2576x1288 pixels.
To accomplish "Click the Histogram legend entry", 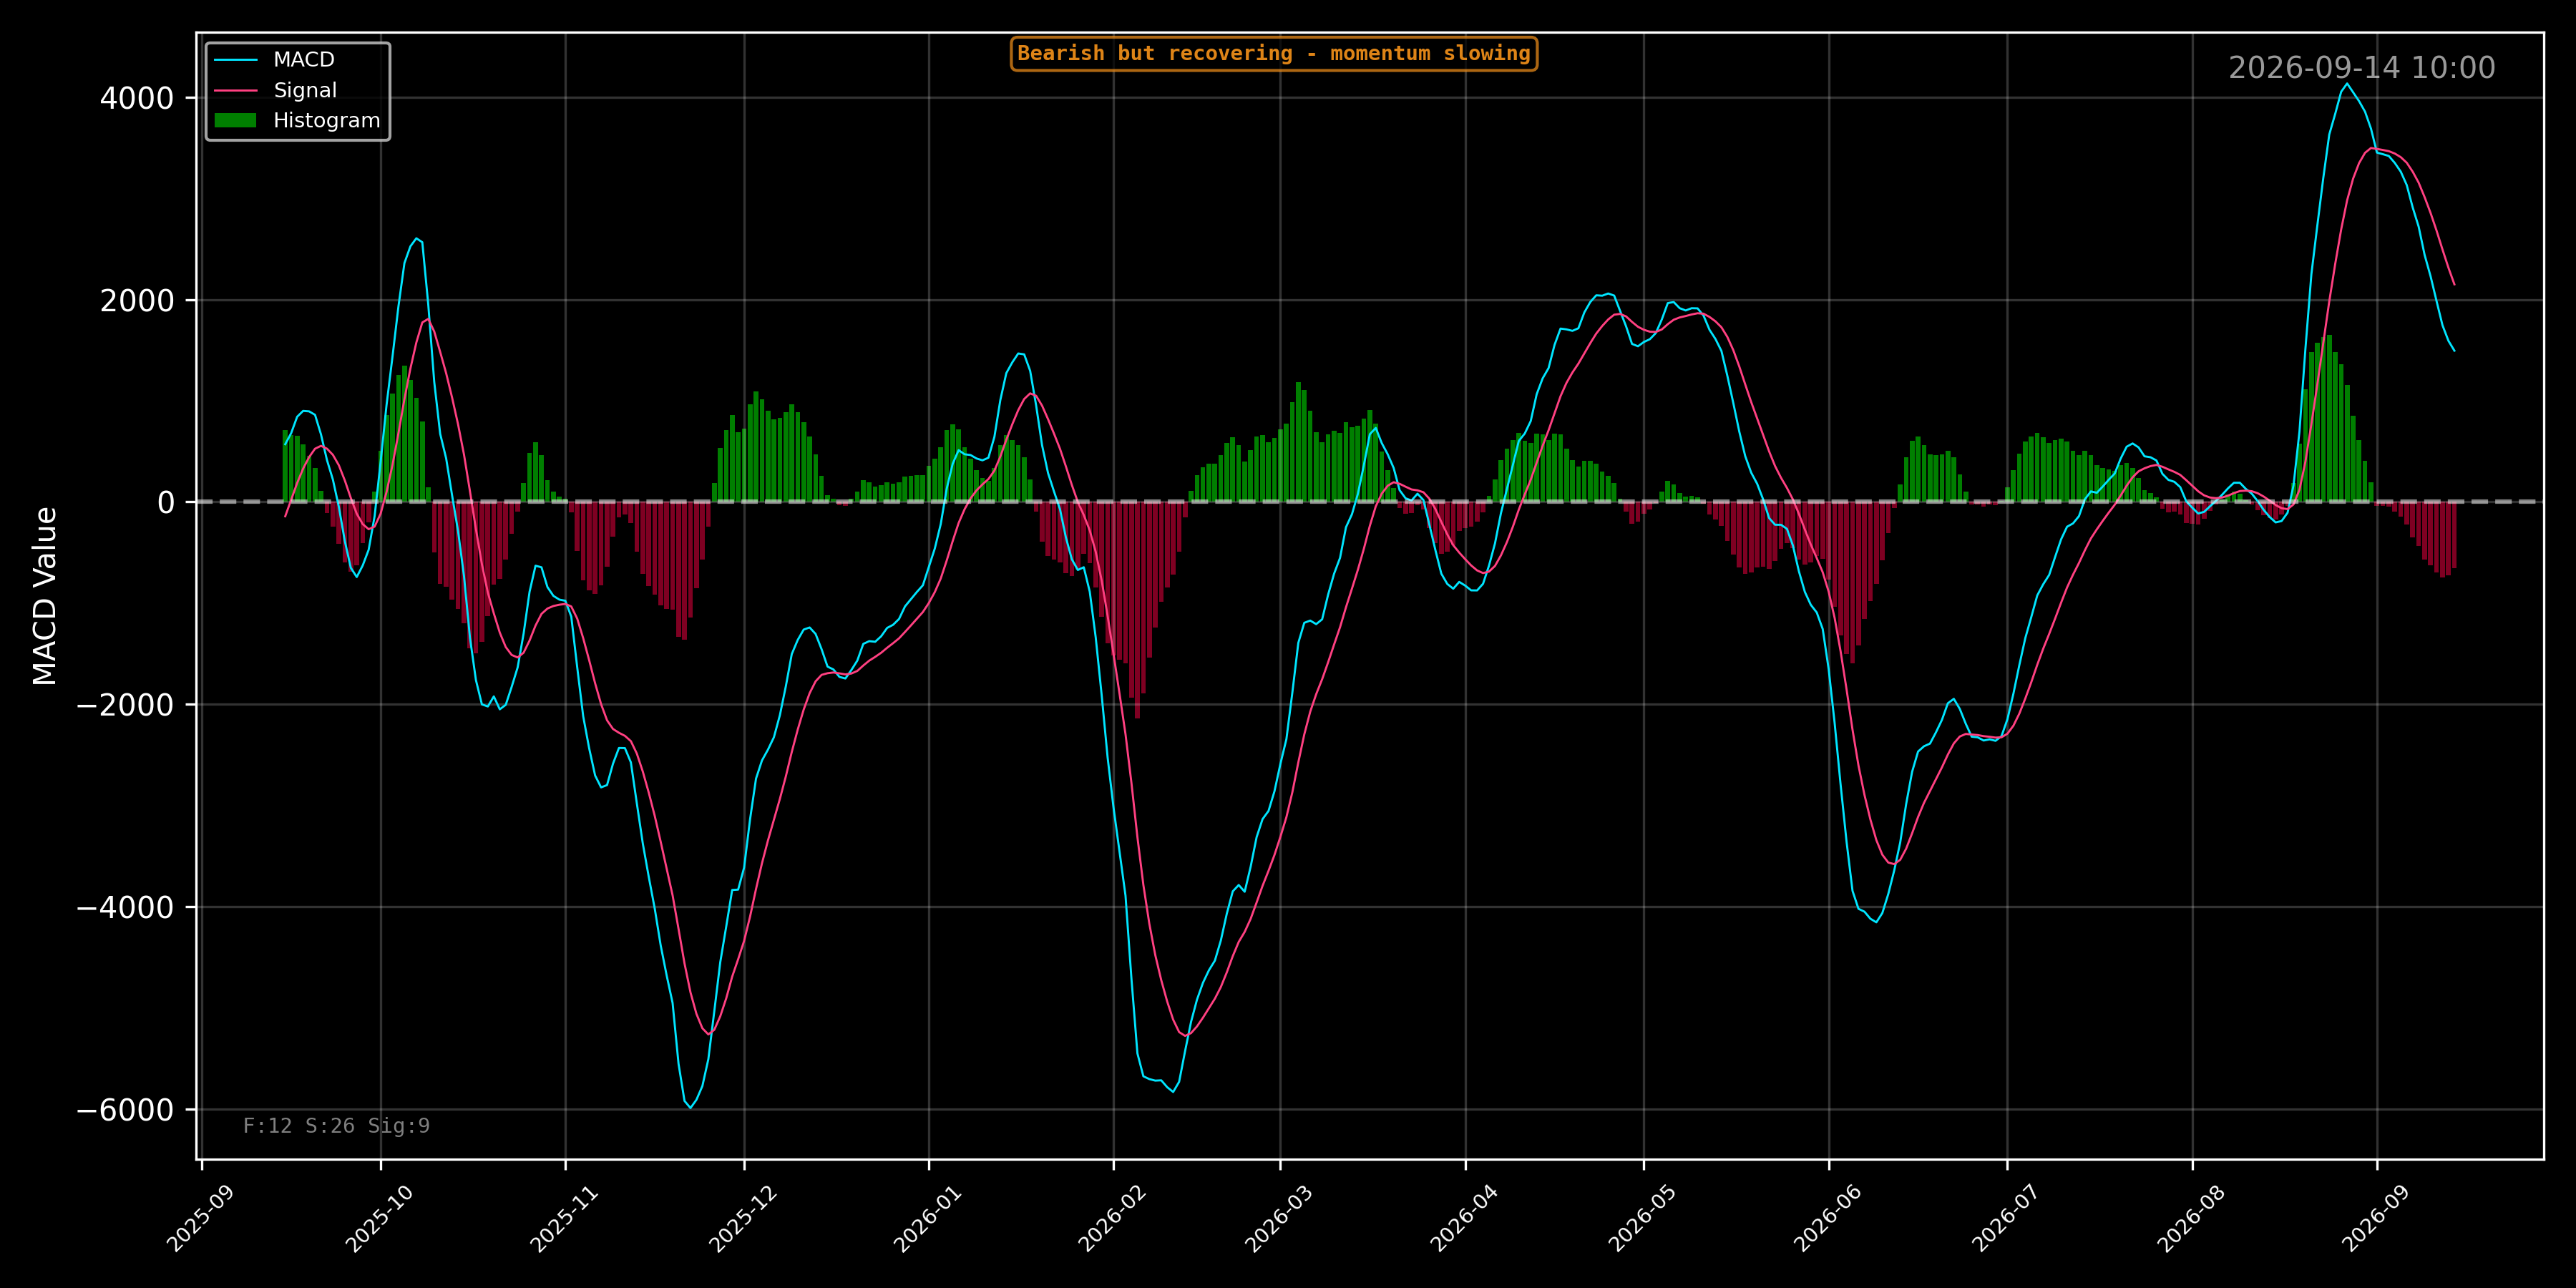I will pyautogui.click(x=297, y=120).
